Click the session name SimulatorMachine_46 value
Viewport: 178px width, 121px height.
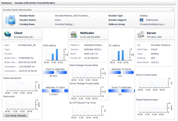pos(72,16)
